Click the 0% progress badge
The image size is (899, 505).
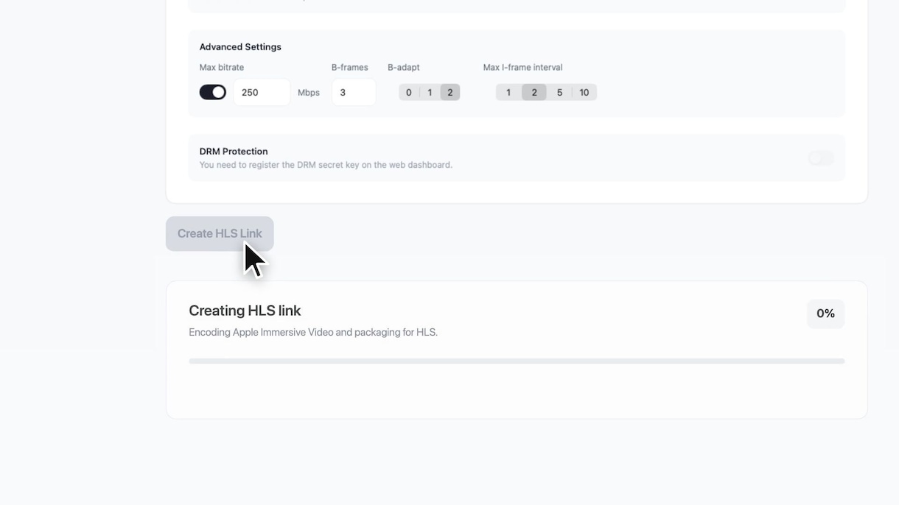pyautogui.click(x=825, y=314)
